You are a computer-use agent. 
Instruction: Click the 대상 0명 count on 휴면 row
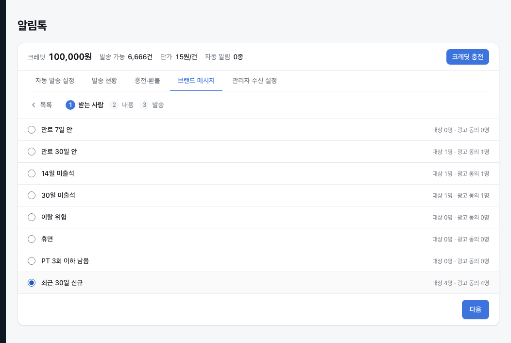442,240
